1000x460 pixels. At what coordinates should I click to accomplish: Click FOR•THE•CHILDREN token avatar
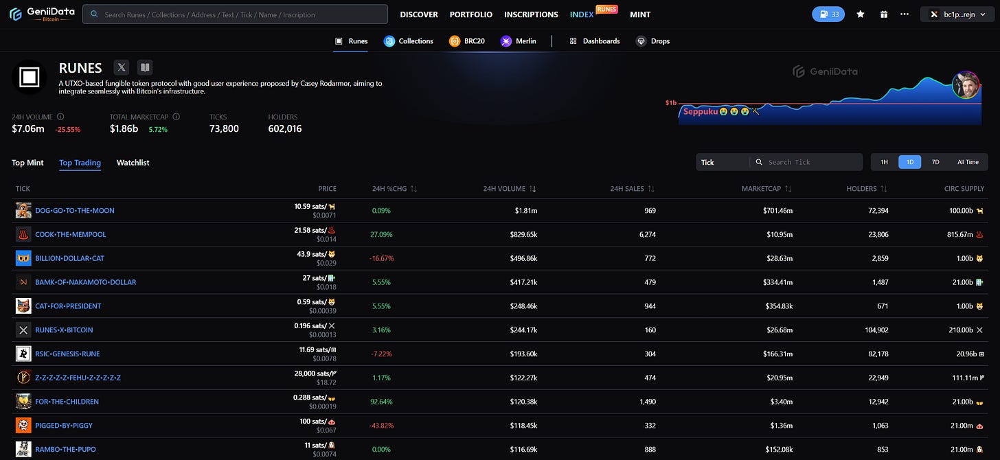pyautogui.click(x=23, y=402)
